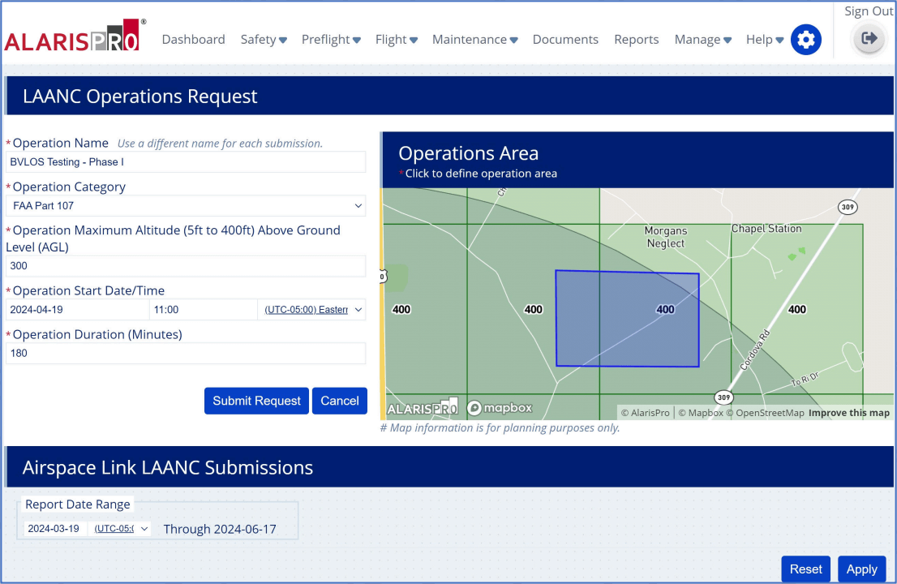Click the Mapbox logo on the map

(499, 407)
